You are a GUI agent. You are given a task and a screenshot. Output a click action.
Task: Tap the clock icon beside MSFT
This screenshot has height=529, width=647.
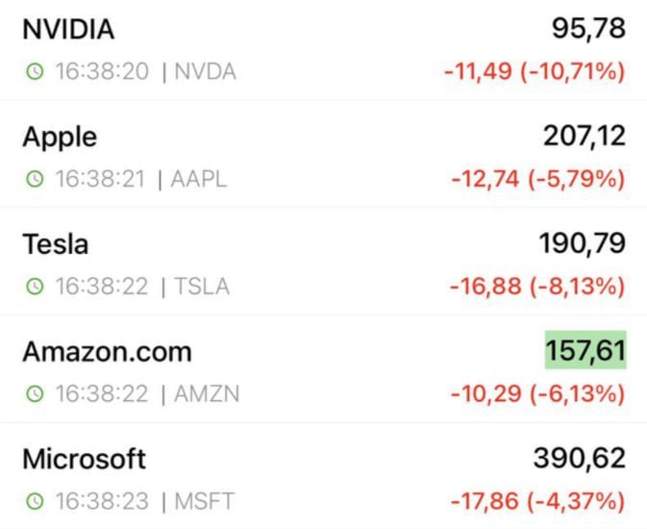point(35,502)
